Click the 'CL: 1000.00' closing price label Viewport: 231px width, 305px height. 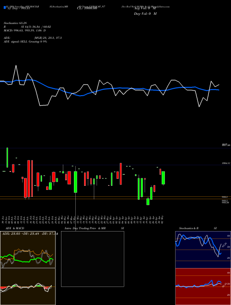pos(87,8)
